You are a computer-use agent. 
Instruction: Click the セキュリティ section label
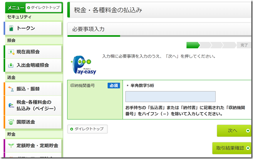(19, 17)
